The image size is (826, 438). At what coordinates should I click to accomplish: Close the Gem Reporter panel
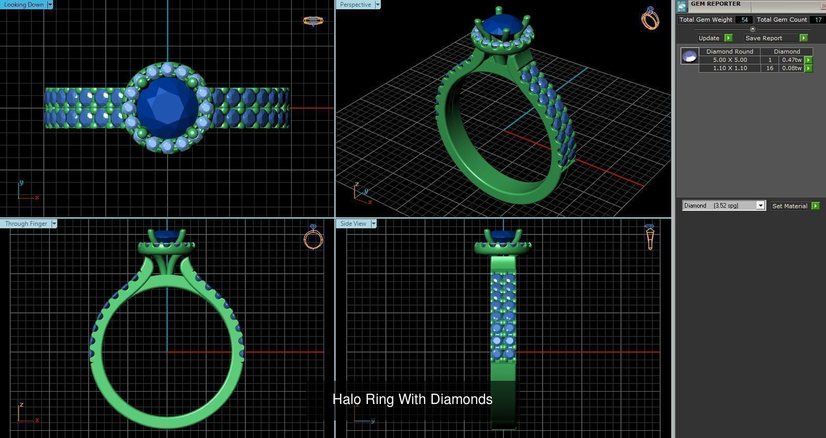pos(823,6)
